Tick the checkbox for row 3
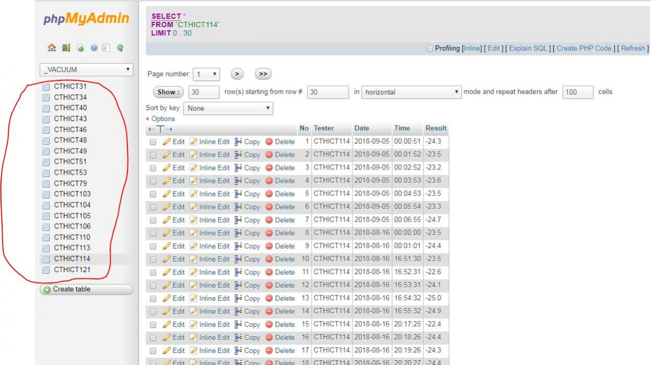This screenshot has height=365, width=651. click(153, 168)
